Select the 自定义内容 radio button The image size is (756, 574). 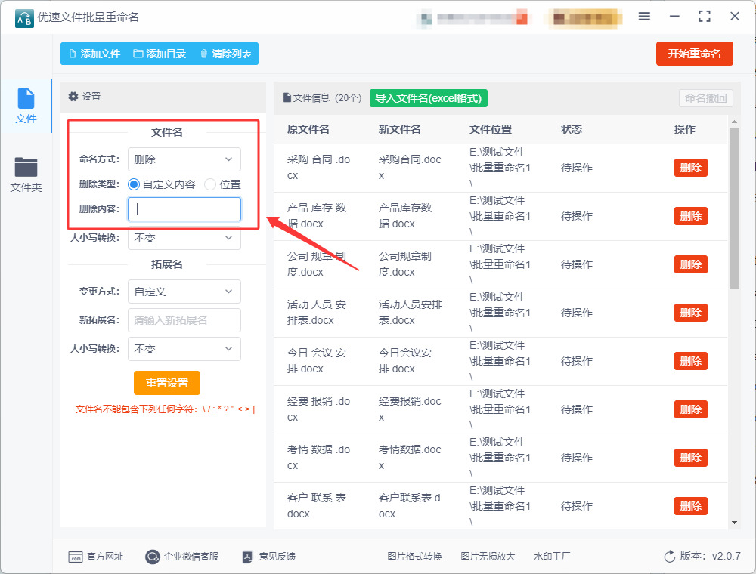134,184
